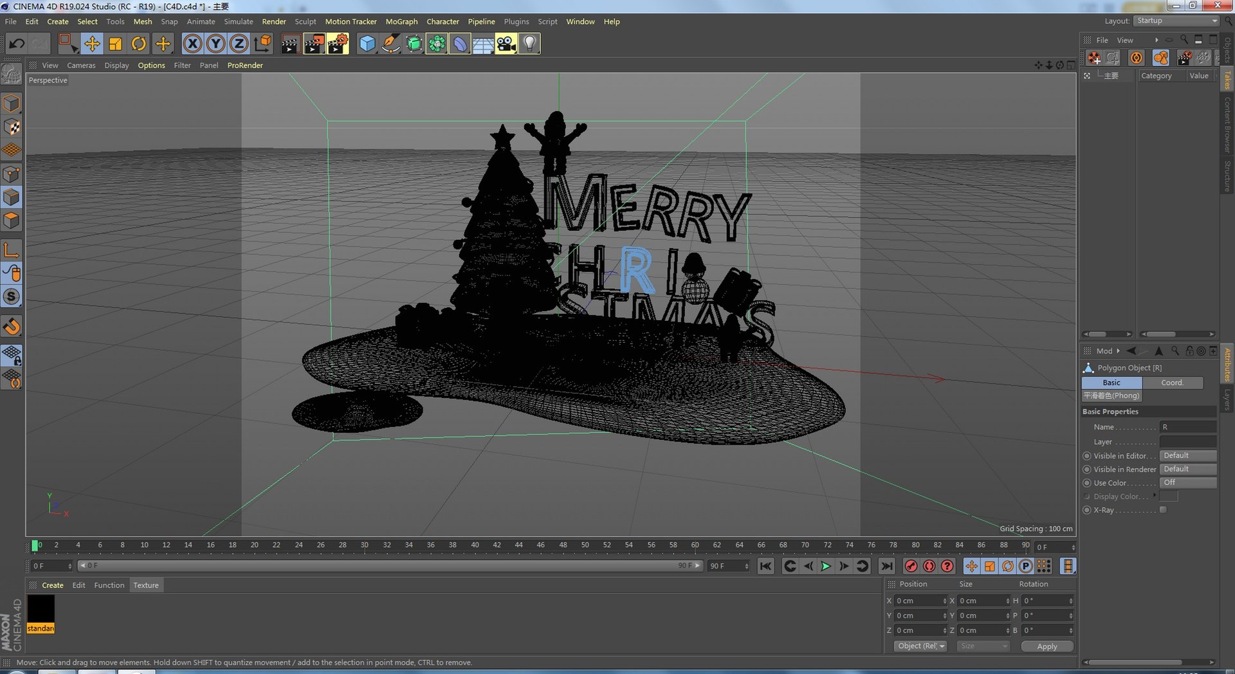The height and width of the screenshot is (674, 1235).
Task: Open Visible in Renderer dropdown
Action: [x=1188, y=469]
